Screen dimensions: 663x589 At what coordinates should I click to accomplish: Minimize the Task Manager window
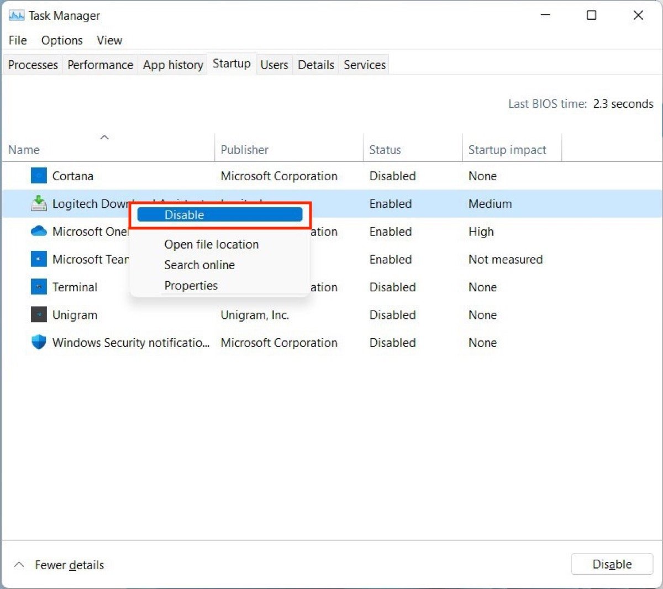click(x=546, y=15)
